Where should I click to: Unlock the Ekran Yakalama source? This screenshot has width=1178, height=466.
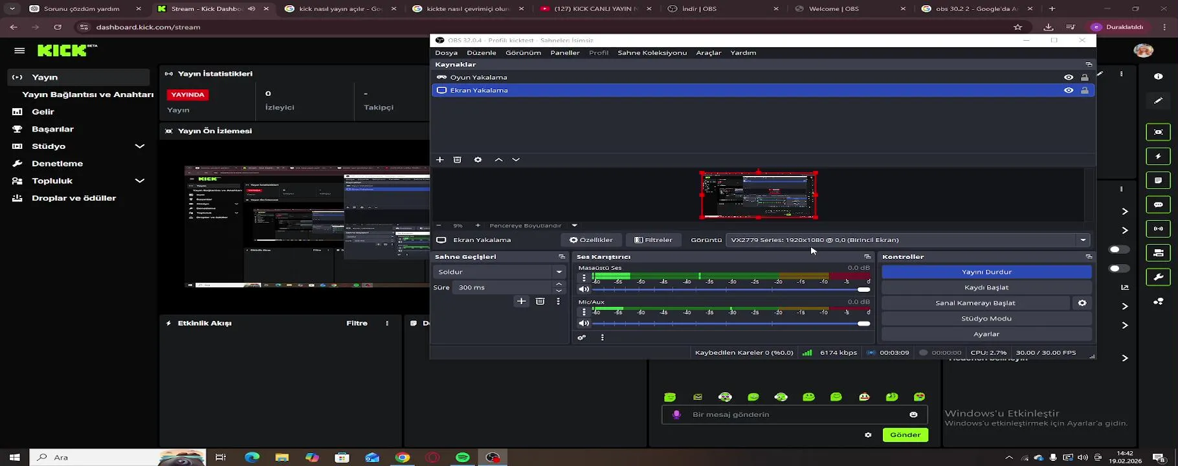(1085, 91)
